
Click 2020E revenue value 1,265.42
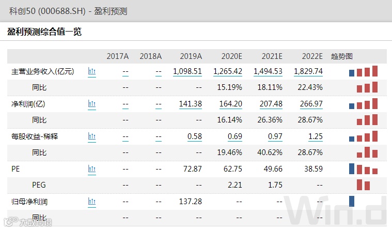point(227,71)
